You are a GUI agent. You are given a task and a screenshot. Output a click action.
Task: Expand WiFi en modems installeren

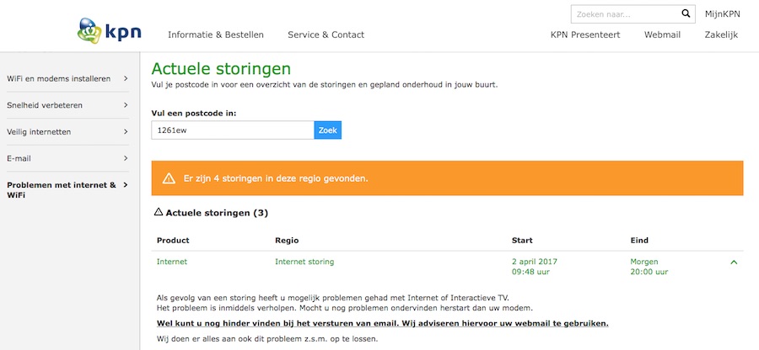point(126,79)
